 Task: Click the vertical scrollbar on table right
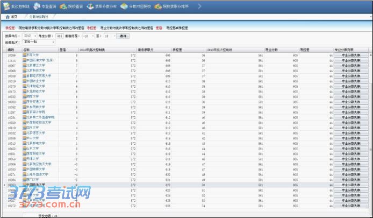click(370, 129)
